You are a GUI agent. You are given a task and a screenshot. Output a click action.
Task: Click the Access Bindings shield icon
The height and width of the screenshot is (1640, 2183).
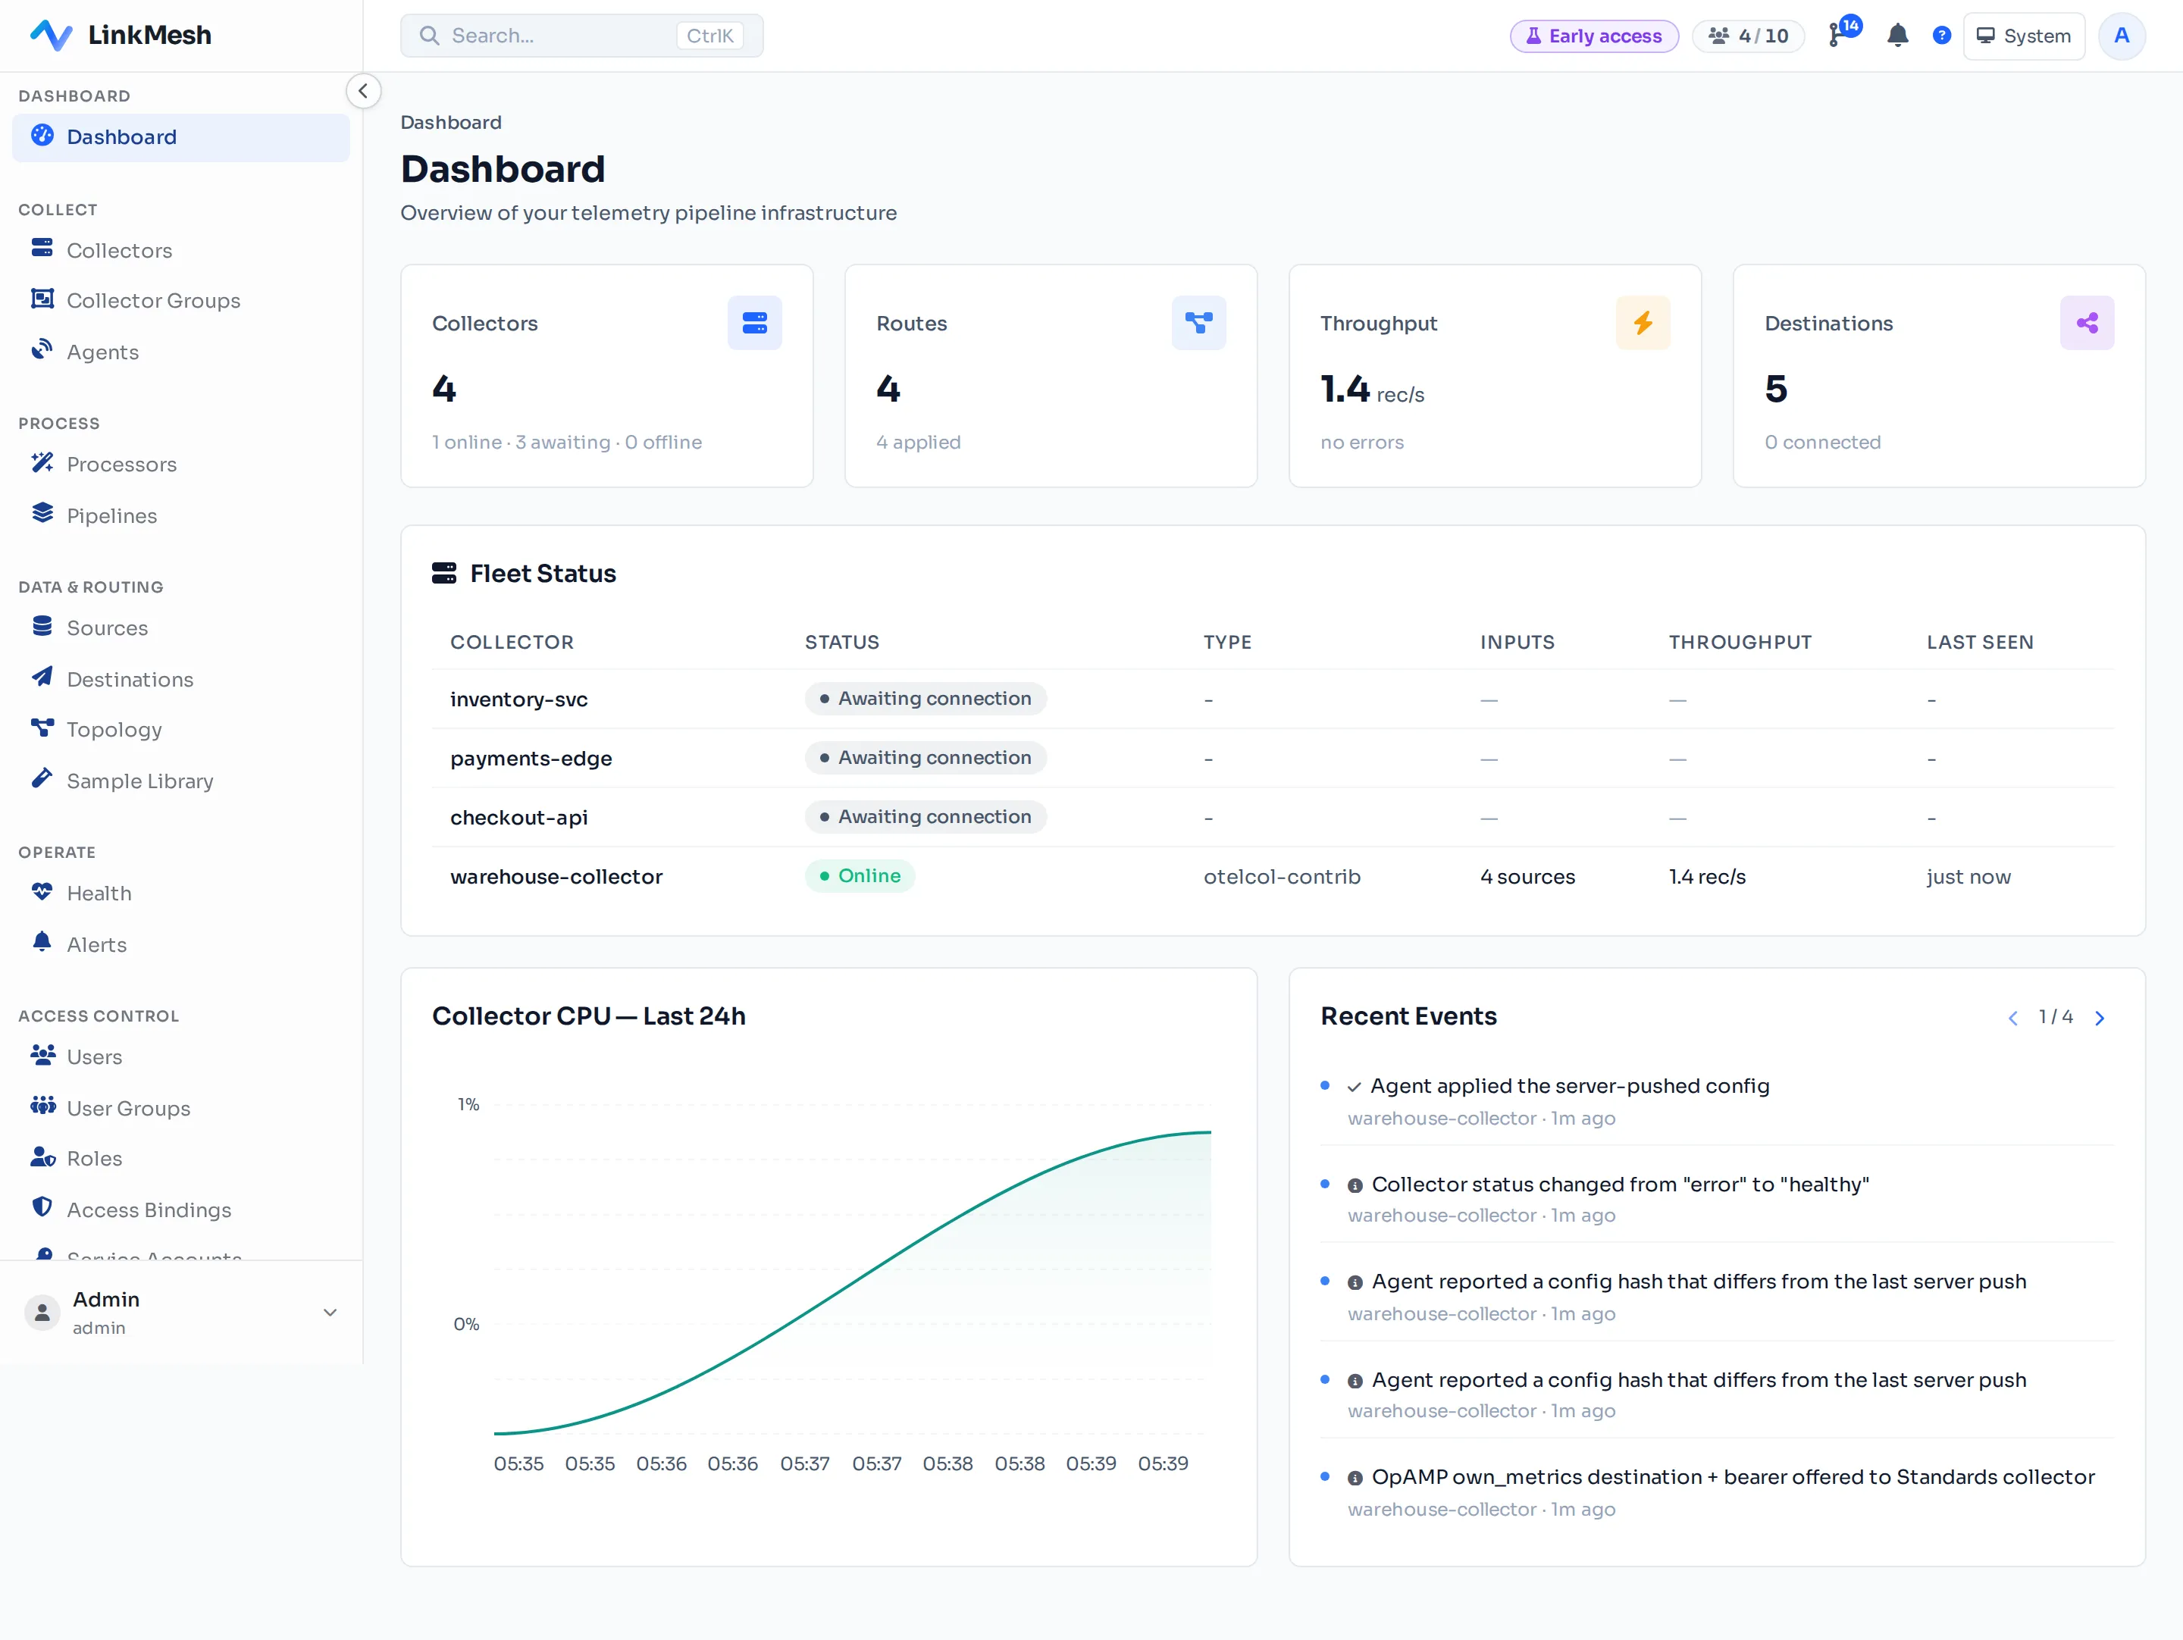(42, 1208)
